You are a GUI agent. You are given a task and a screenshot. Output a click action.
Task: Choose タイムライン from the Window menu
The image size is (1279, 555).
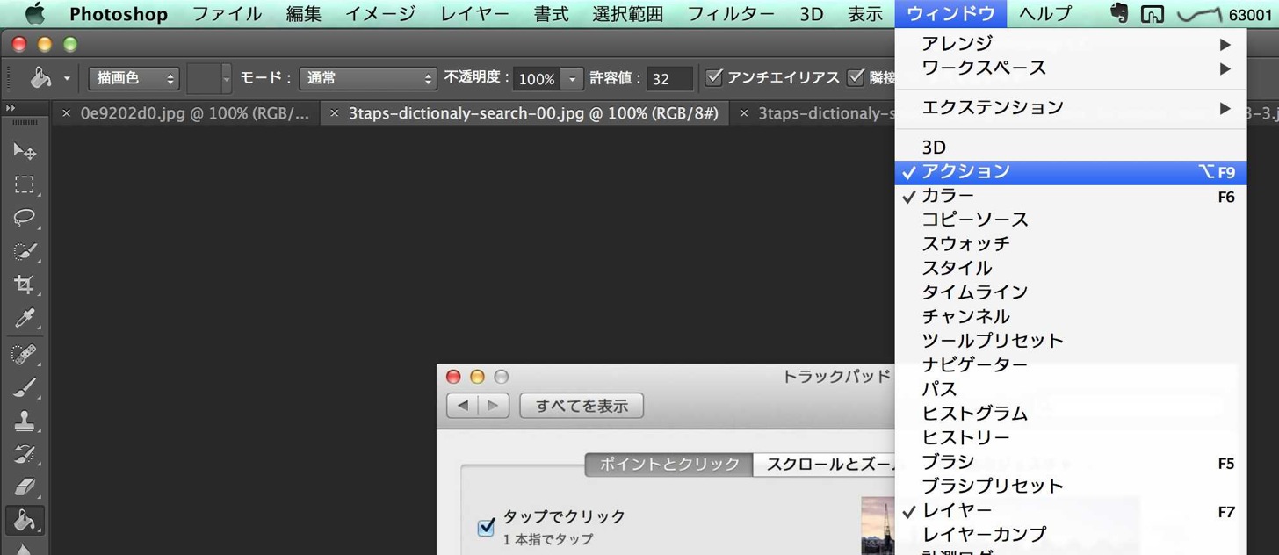pos(1070,292)
